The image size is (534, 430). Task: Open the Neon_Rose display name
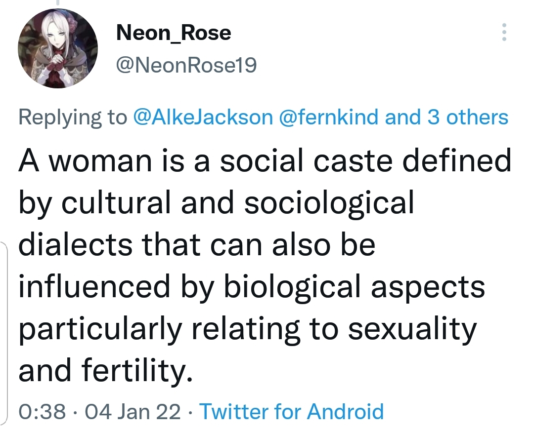(174, 33)
